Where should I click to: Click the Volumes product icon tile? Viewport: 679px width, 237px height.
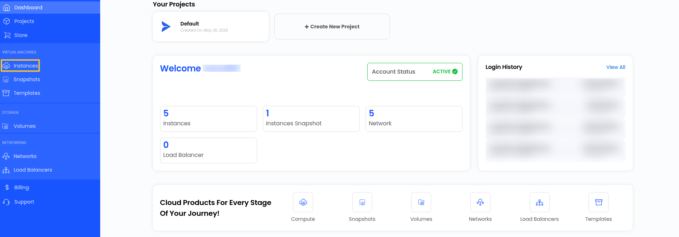tap(421, 202)
